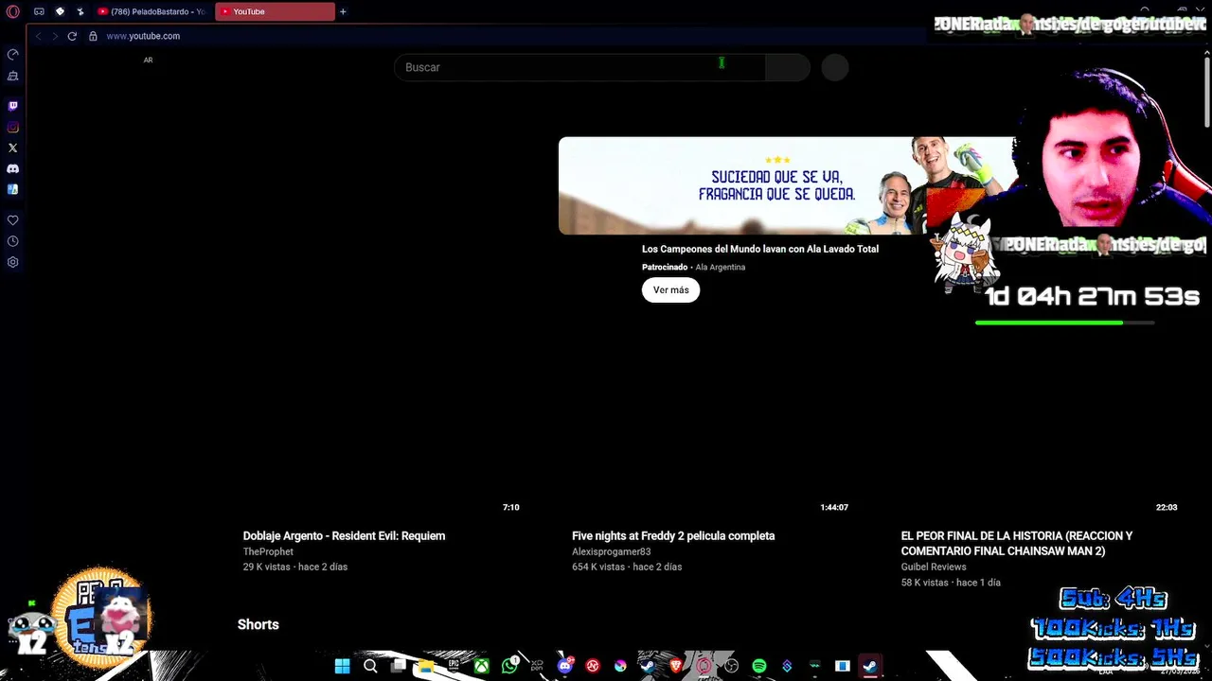Open Xbox app from taskbar
The width and height of the screenshot is (1212, 681).
pyautogui.click(x=482, y=666)
